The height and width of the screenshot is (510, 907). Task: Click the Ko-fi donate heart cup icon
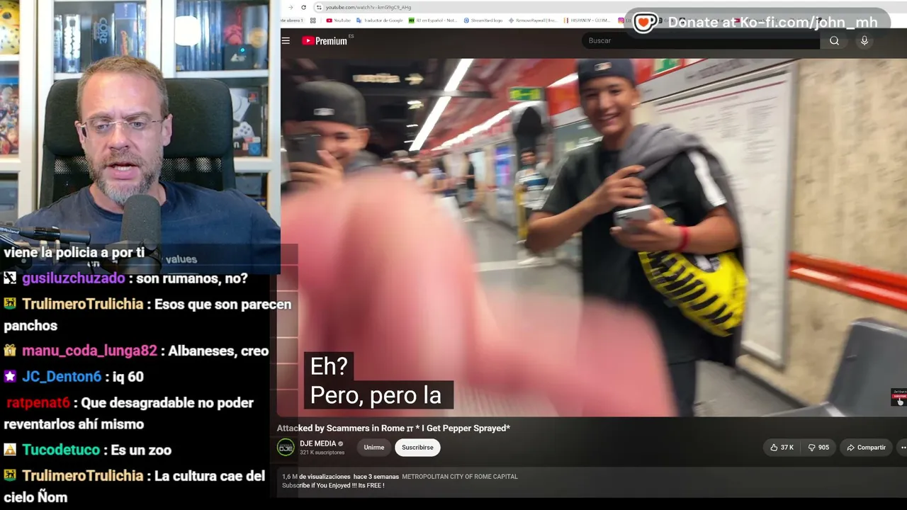(x=645, y=23)
